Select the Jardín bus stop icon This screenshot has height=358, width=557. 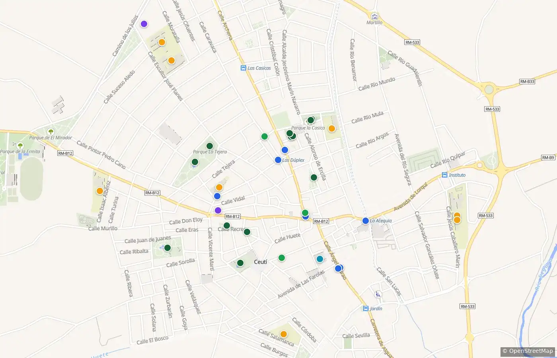(x=366, y=308)
